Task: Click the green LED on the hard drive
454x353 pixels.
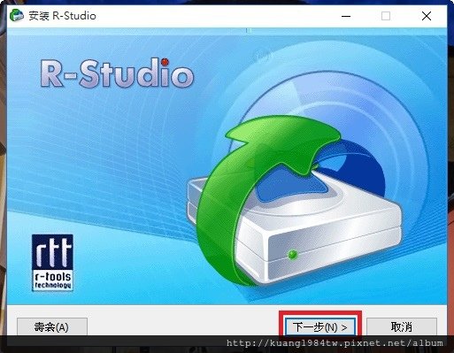Action: [293, 254]
